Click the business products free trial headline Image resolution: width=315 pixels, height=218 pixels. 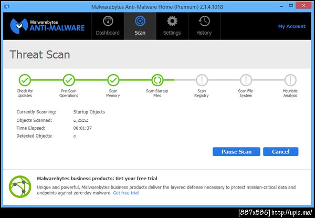point(97,179)
